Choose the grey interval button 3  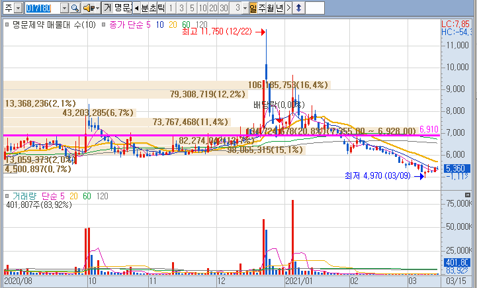point(182,8)
